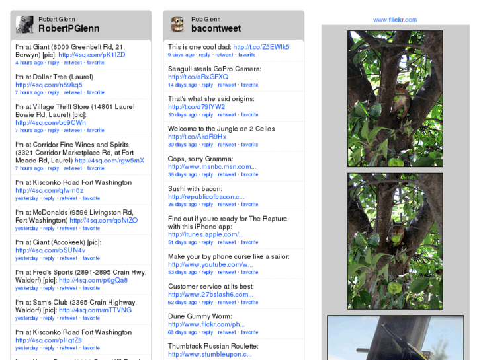481x360 pixels.
Task: Reply to the Sushi with bacon tweet
Action: tap(207, 204)
